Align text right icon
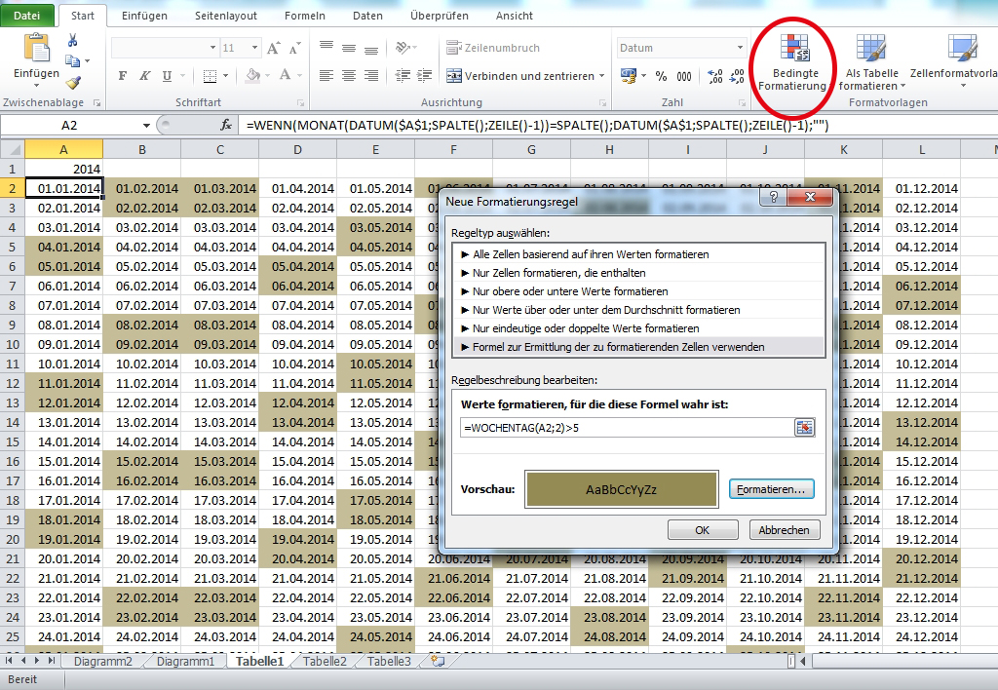The height and width of the screenshot is (690, 998). tap(371, 76)
